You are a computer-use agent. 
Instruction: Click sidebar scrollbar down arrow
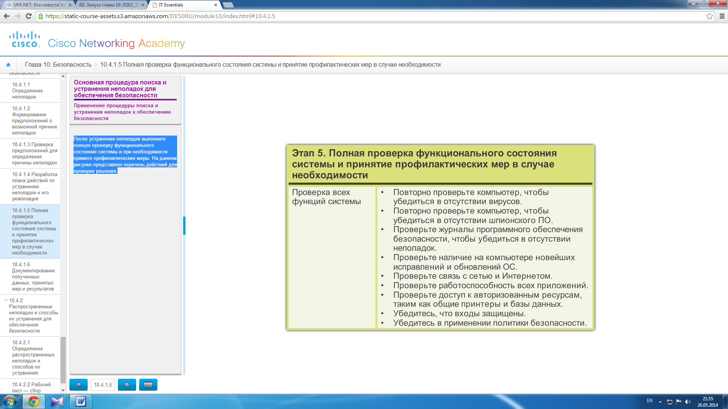(63, 390)
